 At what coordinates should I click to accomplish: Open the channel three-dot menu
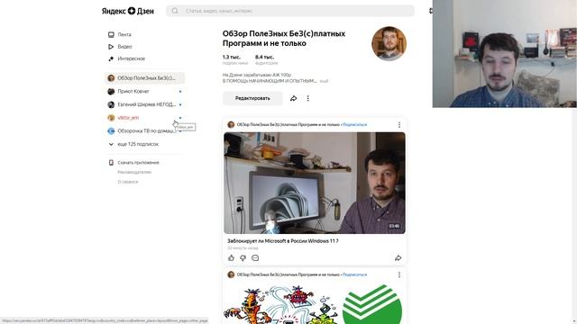click(x=308, y=98)
